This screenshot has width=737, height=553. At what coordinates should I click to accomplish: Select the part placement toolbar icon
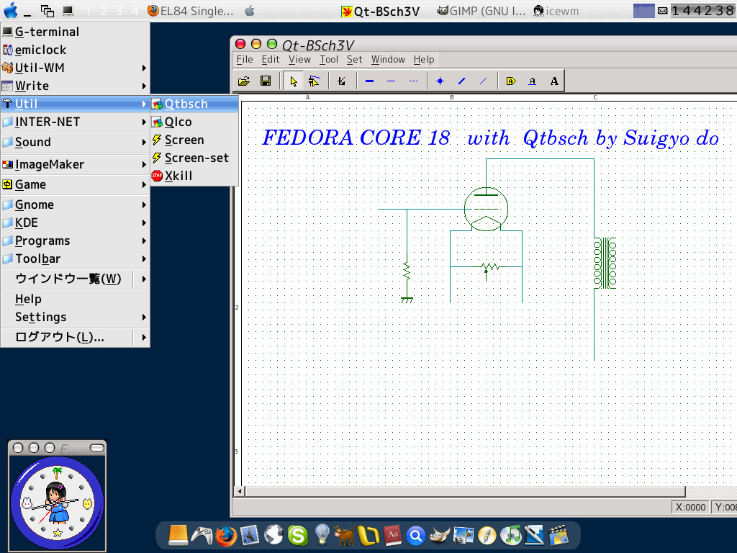[x=512, y=81]
